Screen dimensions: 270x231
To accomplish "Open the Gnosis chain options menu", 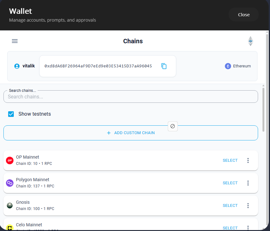I will (x=248, y=205).
